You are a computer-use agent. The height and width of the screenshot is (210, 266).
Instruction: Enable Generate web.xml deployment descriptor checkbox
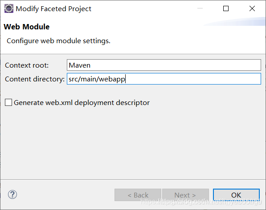tap(8, 102)
